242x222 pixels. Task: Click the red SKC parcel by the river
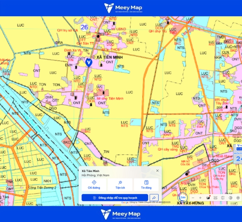[x=67, y=142]
